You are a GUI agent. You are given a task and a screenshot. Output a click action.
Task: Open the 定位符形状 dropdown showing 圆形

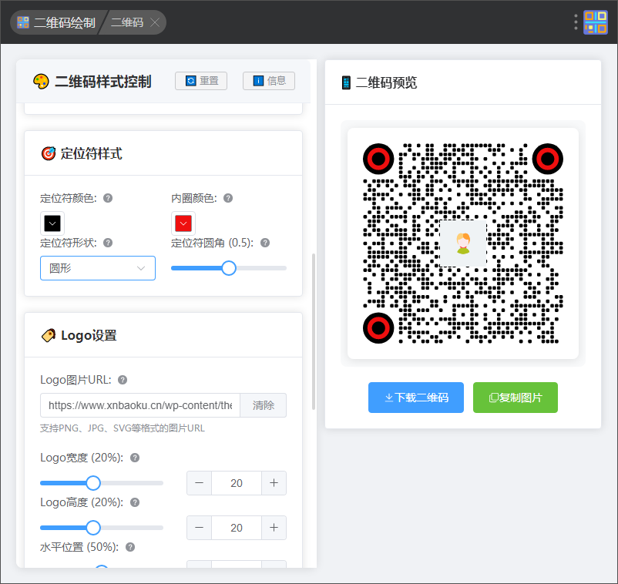98,268
